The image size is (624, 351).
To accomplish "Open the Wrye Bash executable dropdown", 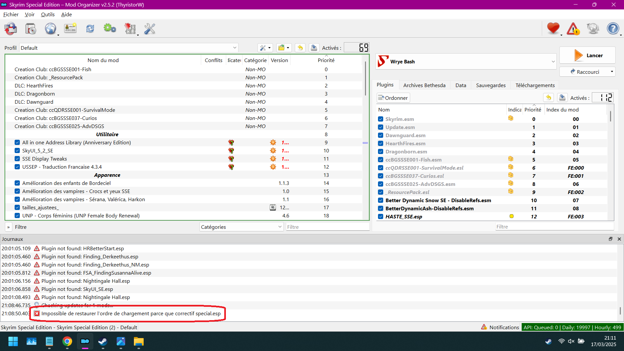I will tap(466, 61).
